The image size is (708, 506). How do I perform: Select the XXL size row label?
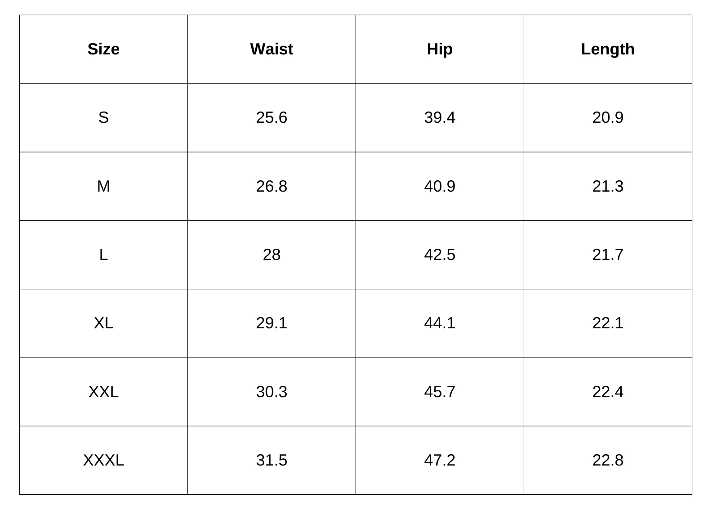pos(103,392)
